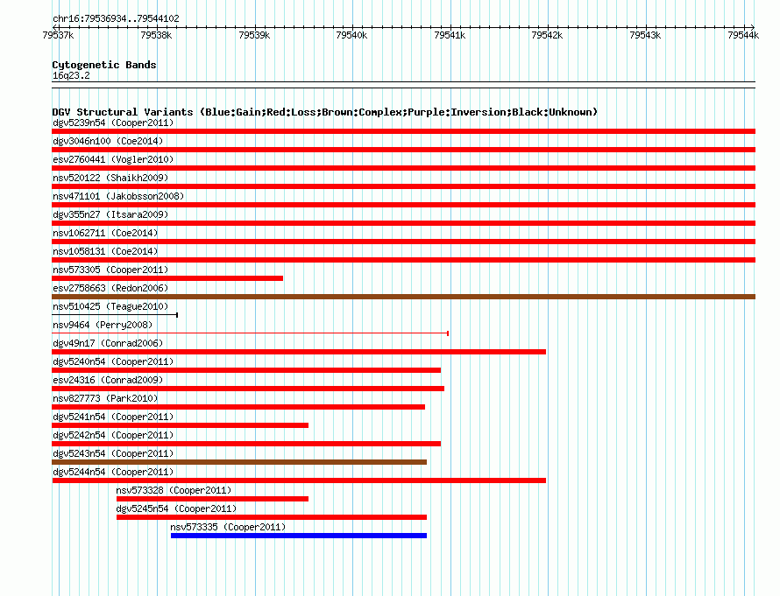This screenshot has width=780, height=596.
Task: Click the blue gain bar of nsv573335
Action: click(x=299, y=536)
